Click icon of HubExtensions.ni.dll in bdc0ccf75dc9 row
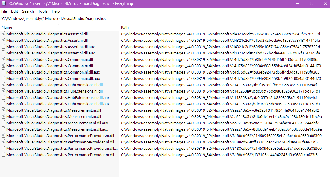 3,91
